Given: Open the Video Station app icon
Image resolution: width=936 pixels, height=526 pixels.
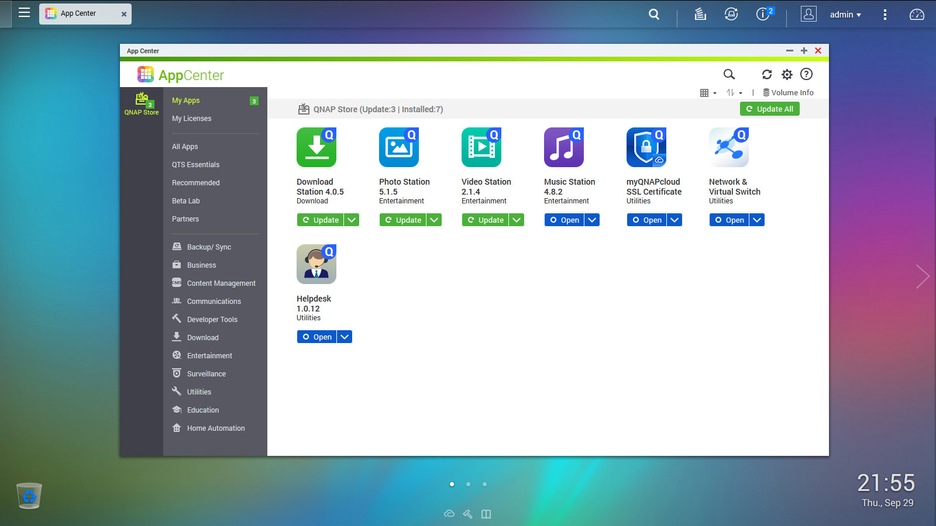Looking at the screenshot, I should pyautogui.click(x=481, y=147).
